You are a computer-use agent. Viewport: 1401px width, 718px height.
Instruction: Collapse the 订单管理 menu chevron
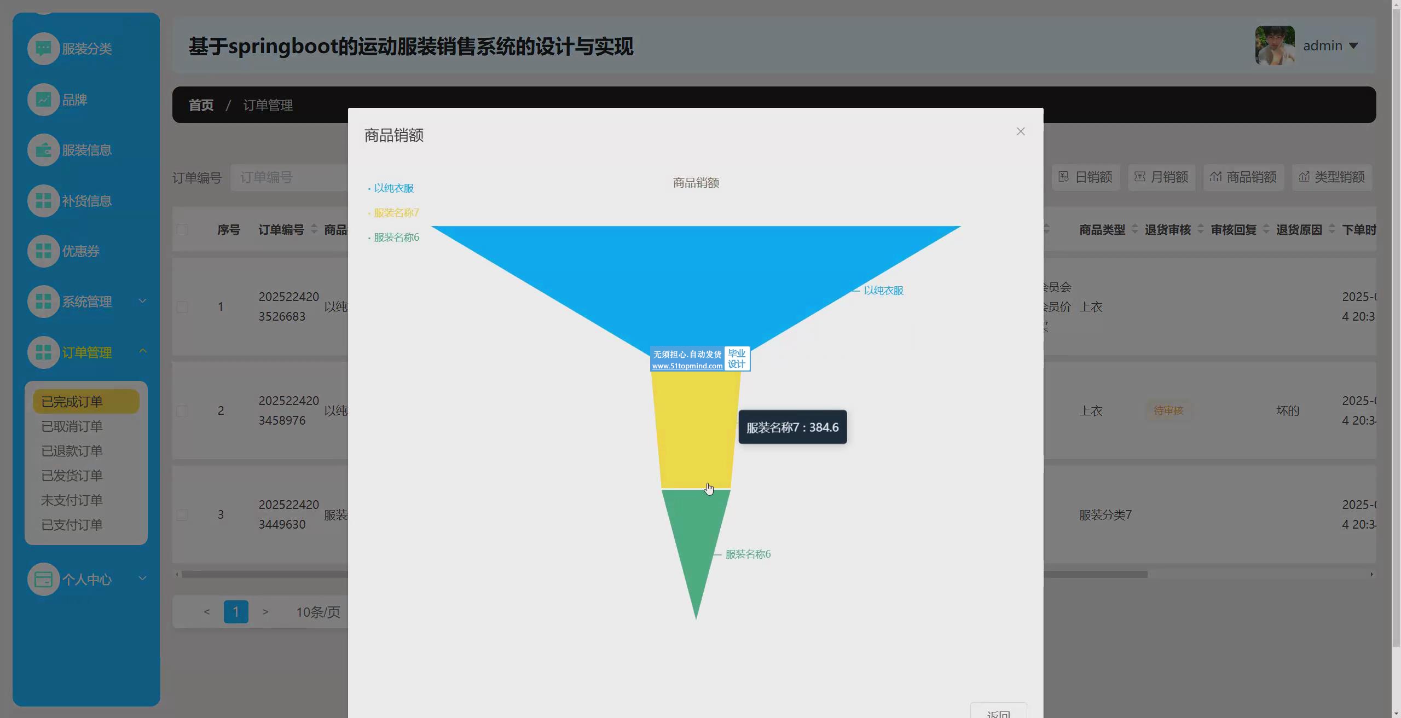click(x=142, y=351)
